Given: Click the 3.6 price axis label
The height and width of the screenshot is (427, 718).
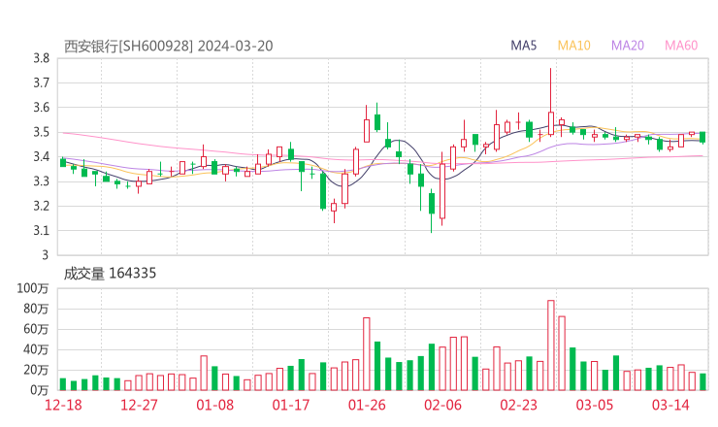Looking at the screenshot, I should (x=41, y=108).
